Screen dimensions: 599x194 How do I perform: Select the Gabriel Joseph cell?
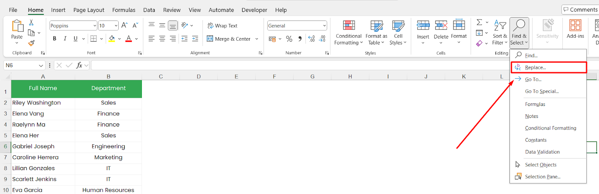tap(43, 147)
